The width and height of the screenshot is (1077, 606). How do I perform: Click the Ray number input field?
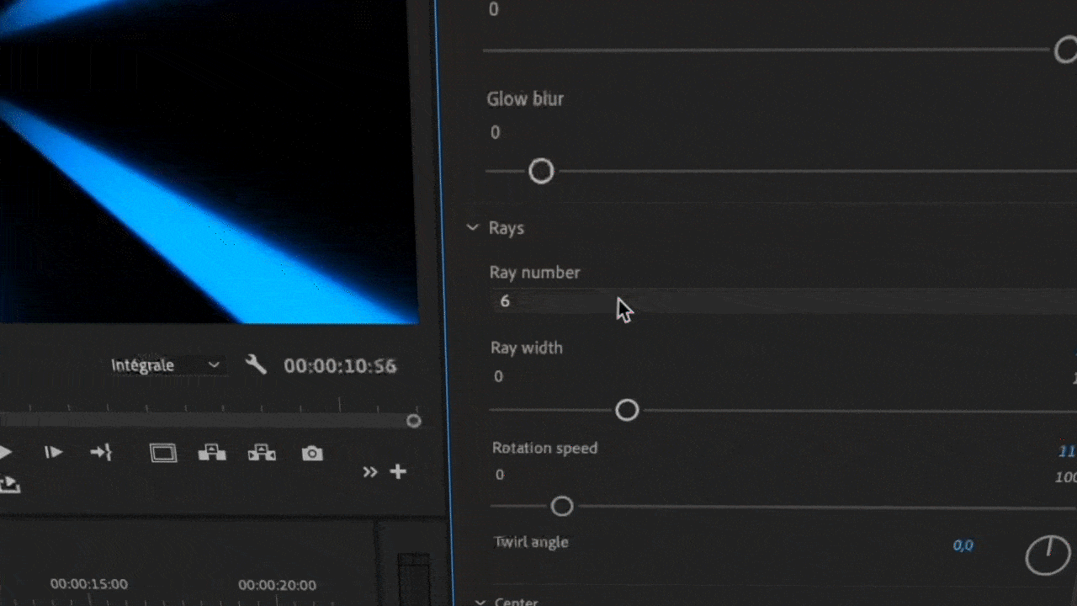pyautogui.click(x=757, y=301)
